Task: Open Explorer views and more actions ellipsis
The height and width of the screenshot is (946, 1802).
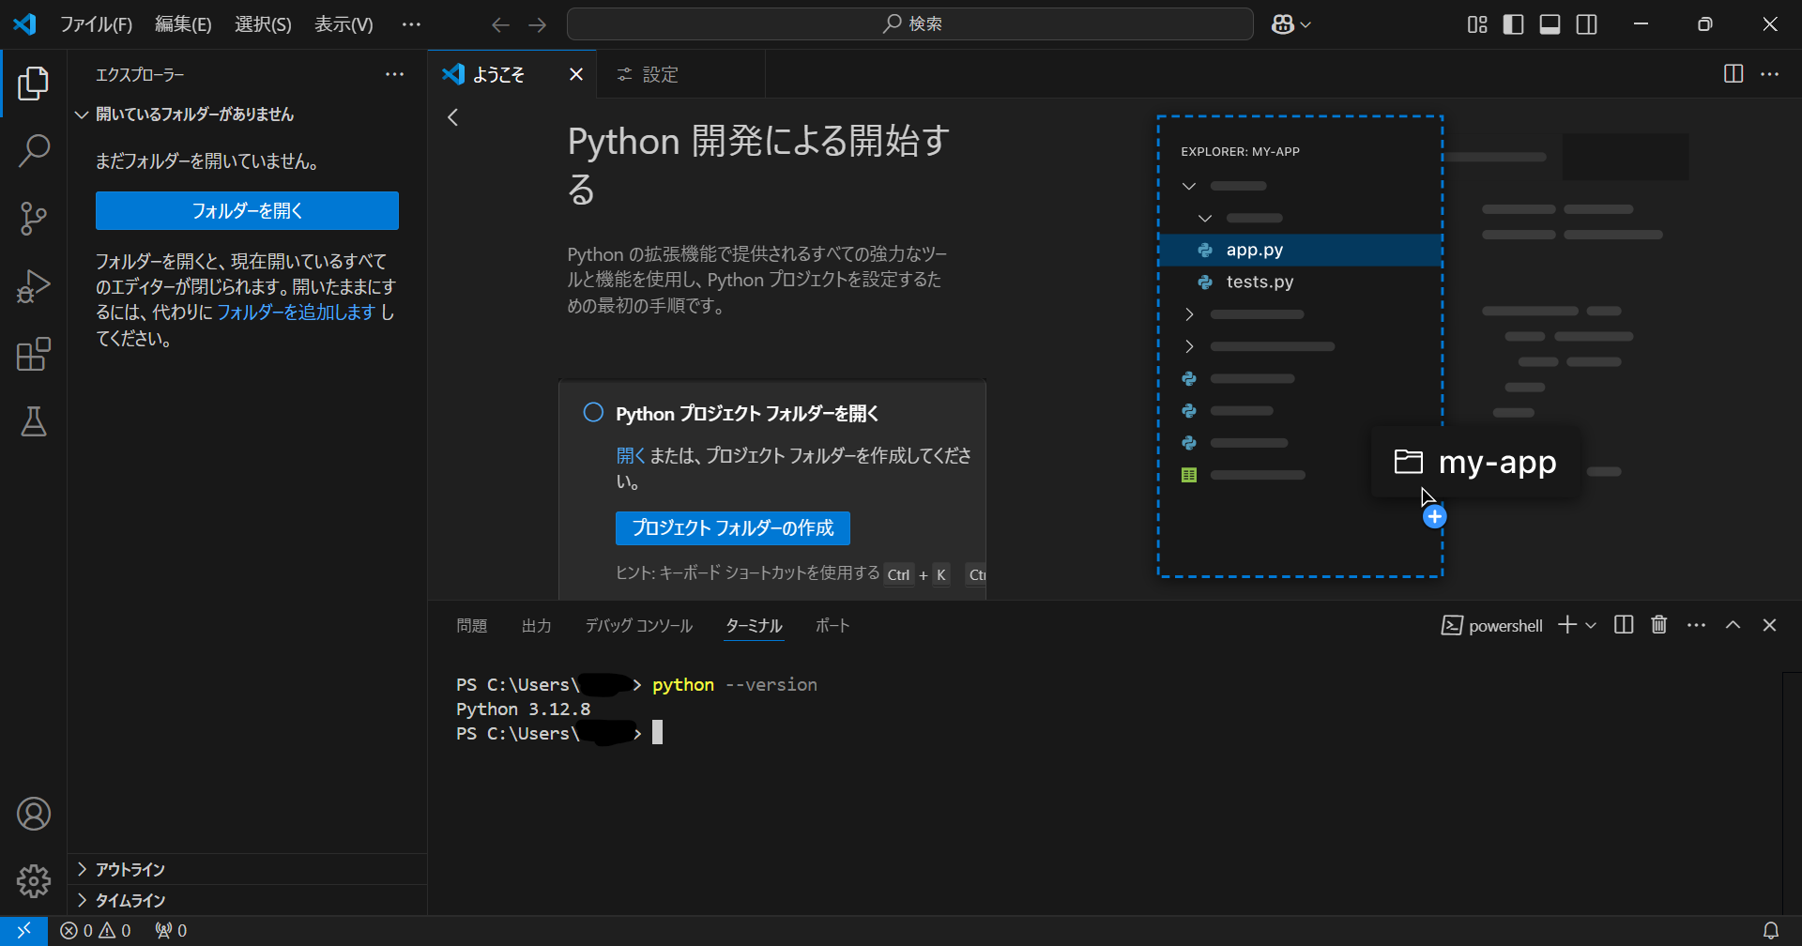Action: 395,74
